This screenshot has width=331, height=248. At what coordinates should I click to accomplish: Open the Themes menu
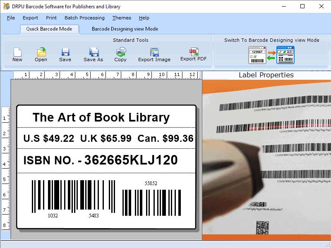[x=121, y=18]
